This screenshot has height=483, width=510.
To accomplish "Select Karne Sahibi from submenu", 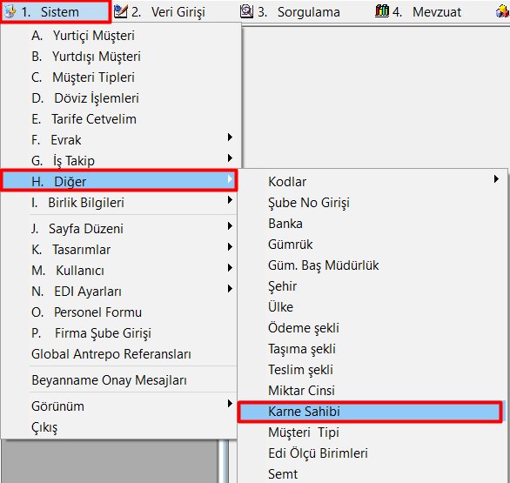I will pyautogui.click(x=370, y=412).
